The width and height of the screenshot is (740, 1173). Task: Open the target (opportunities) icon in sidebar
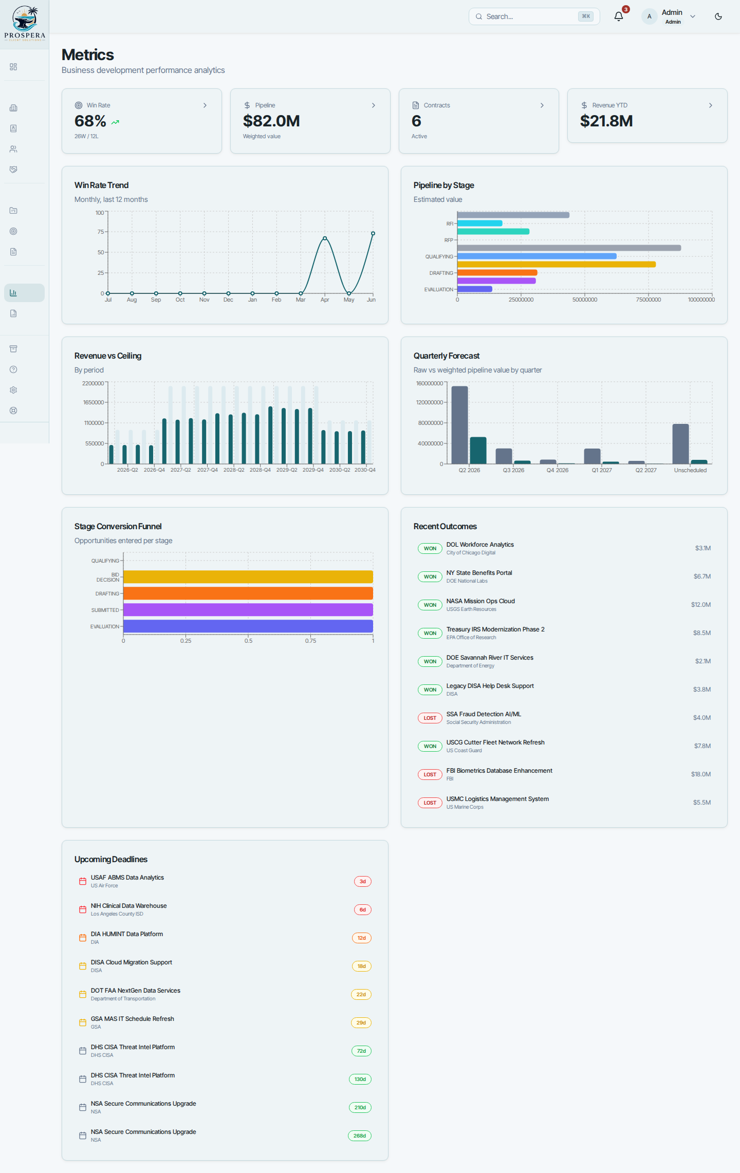pos(13,231)
